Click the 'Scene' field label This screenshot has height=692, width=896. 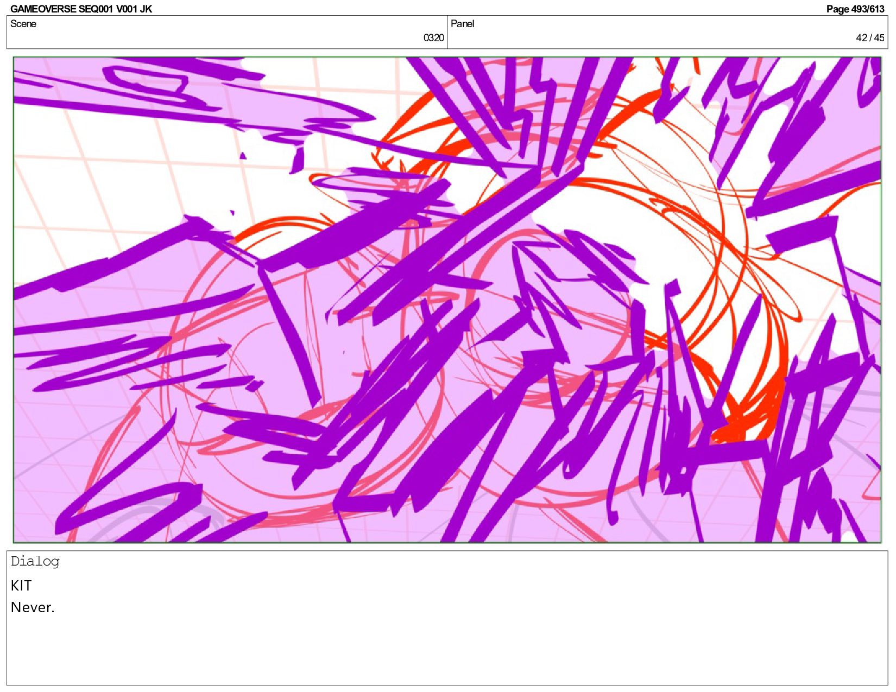point(23,23)
